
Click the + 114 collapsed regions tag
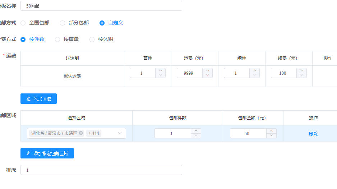(94, 133)
